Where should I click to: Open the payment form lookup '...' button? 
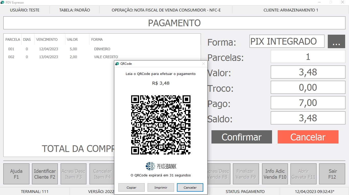point(336,41)
